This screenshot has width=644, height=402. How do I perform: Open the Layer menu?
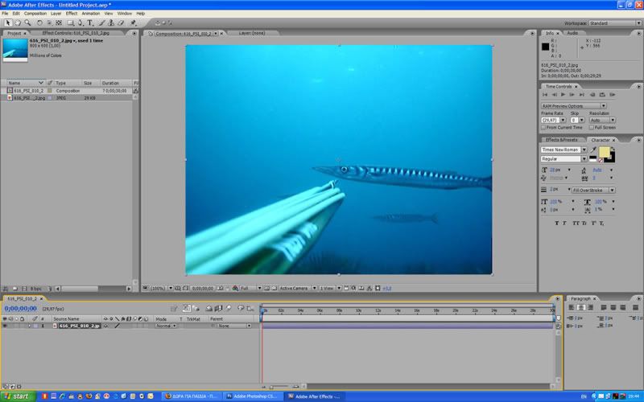point(56,14)
